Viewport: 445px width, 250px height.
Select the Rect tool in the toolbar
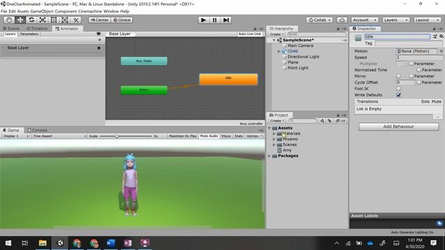click(x=54, y=20)
